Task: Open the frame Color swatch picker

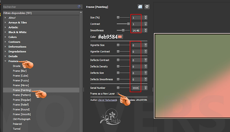Action: [120, 37]
